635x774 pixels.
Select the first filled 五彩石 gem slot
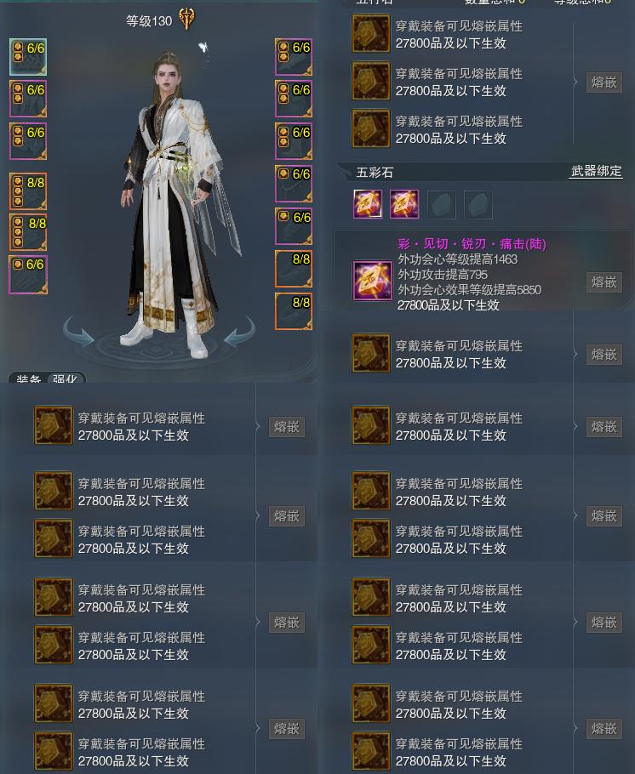pyautogui.click(x=368, y=204)
